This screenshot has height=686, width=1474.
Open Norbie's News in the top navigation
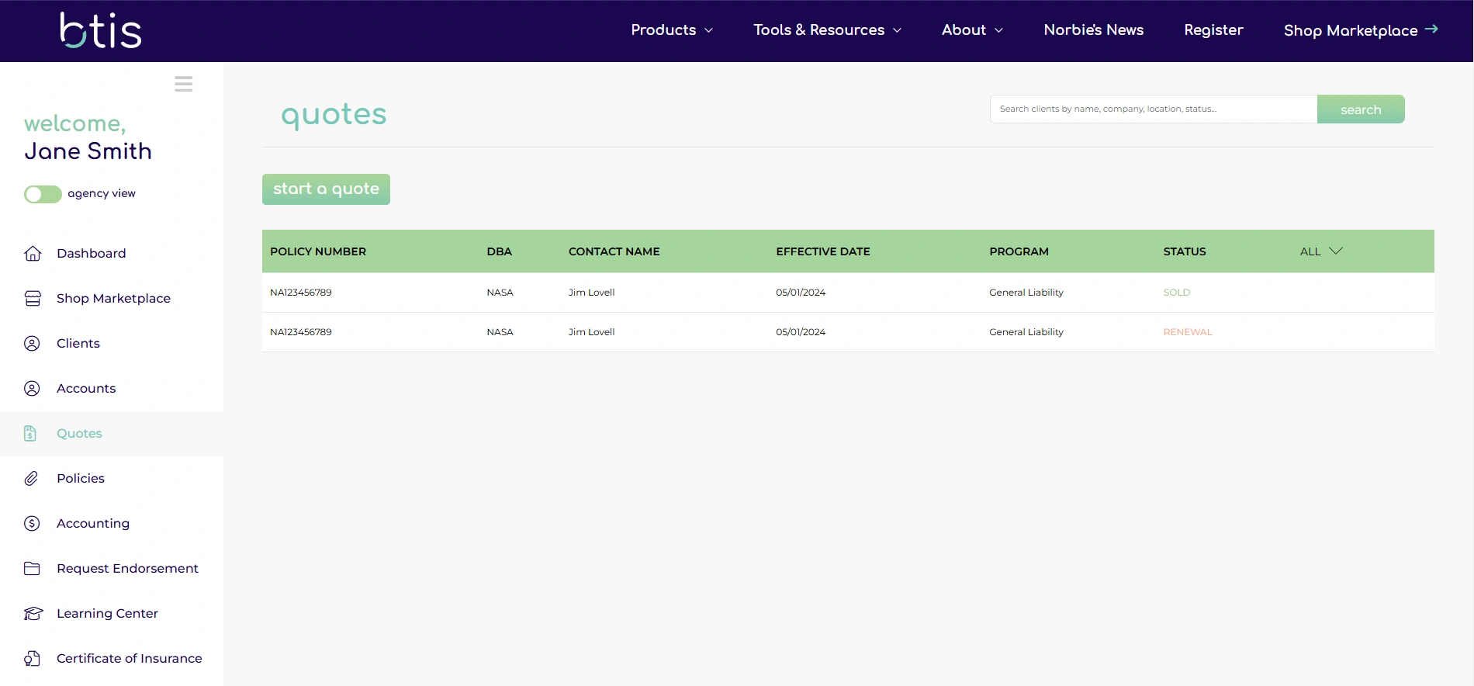(1093, 30)
